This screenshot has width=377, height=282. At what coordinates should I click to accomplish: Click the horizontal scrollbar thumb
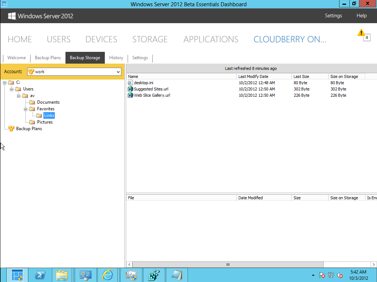click(x=228, y=264)
